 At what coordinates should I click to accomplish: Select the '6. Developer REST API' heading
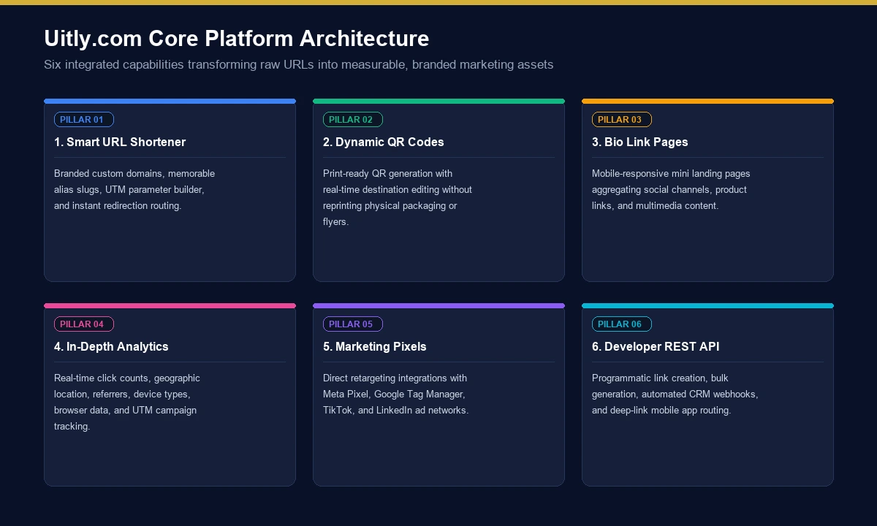tap(656, 347)
